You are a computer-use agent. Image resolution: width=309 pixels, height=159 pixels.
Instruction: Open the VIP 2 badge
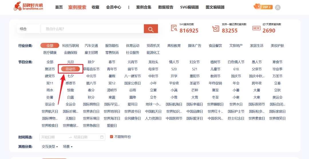point(263,7)
